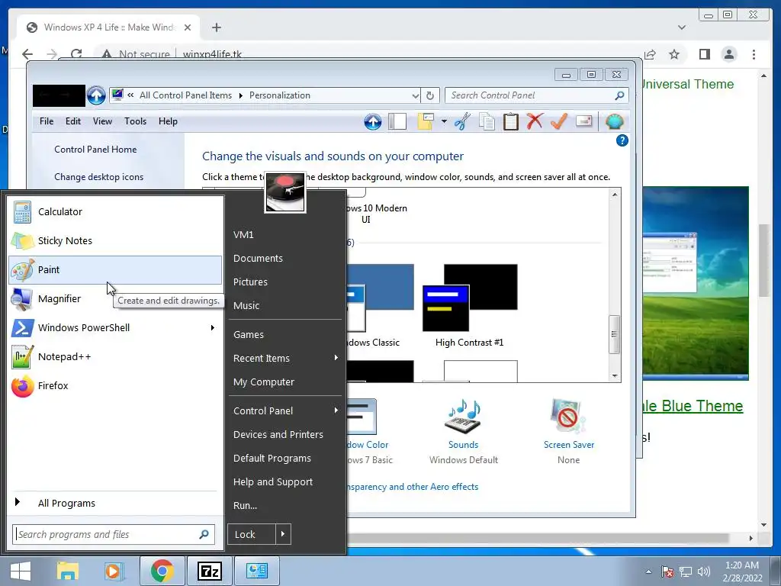Image resolution: width=781 pixels, height=586 pixels.
Task: Click Change desktop icons link
Action: coord(98,177)
